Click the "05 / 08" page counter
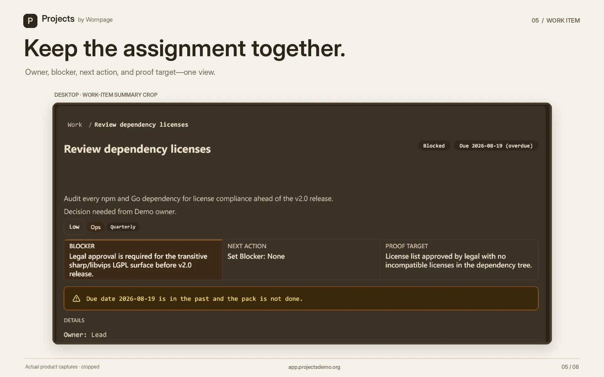The width and height of the screenshot is (604, 377). tap(570, 367)
